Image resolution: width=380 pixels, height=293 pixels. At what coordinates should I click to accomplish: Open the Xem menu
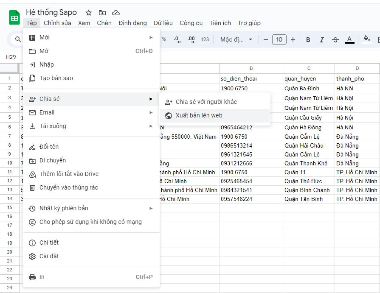tap(84, 23)
